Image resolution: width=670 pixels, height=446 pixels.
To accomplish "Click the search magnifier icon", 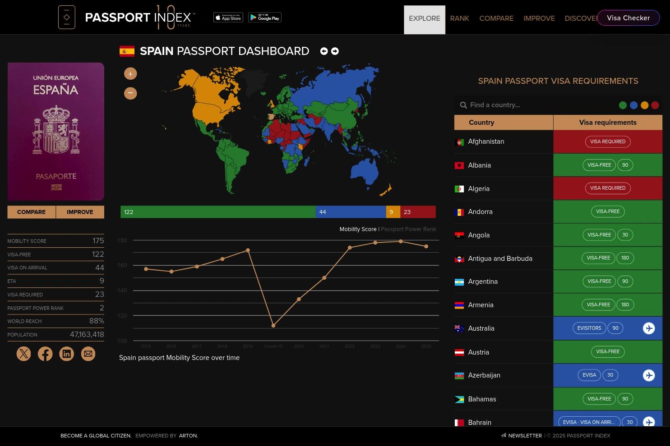I will [x=463, y=105].
